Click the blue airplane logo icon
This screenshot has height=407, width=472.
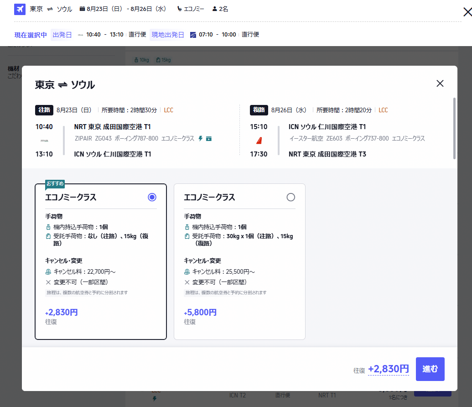(20, 9)
